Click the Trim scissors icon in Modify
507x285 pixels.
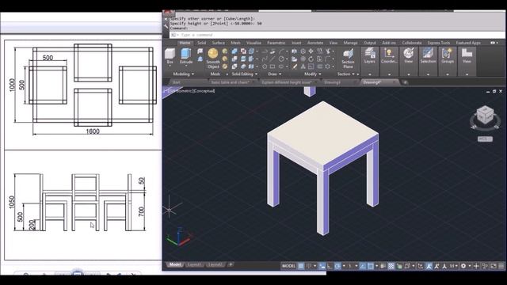click(x=328, y=51)
